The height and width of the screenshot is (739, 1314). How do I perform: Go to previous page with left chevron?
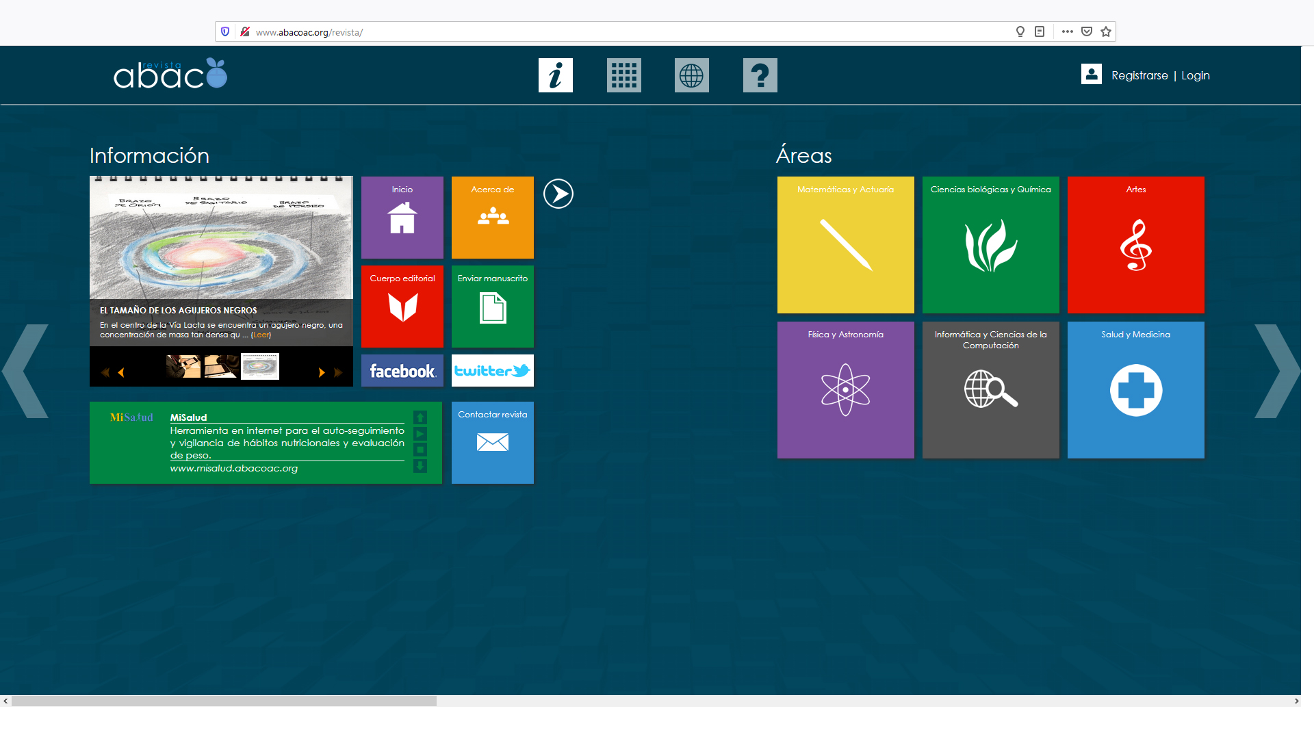pos(26,371)
